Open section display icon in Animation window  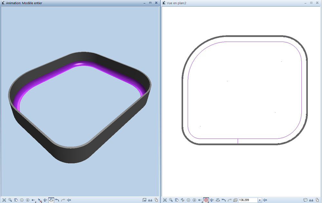[150, 200]
